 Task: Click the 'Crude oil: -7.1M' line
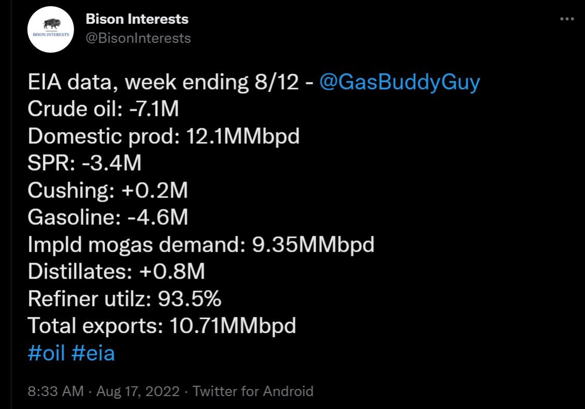pos(104,109)
